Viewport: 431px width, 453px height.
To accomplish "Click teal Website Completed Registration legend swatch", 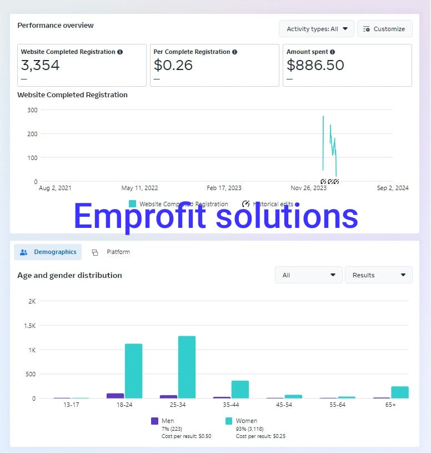I will click(132, 204).
